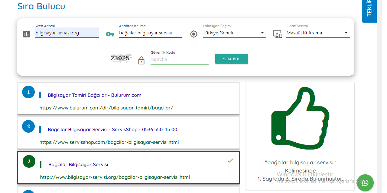
Task: Click the desktop device icon
Action: pos(277,34)
